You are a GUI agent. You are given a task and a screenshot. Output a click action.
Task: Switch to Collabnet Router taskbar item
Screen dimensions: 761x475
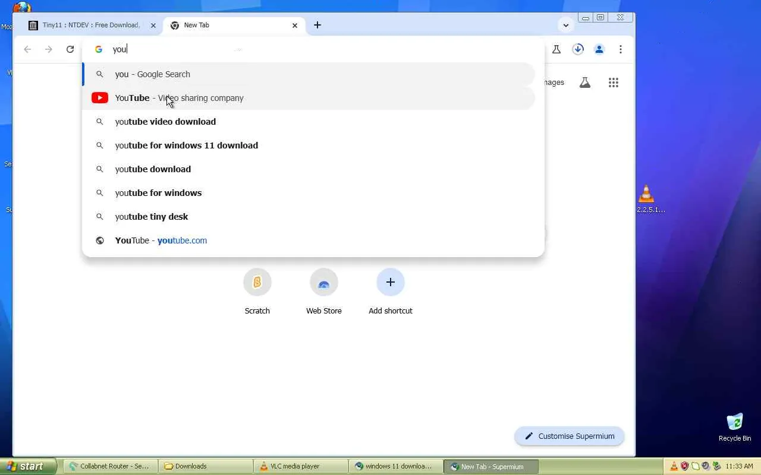pyautogui.click(x=111, y=466)
